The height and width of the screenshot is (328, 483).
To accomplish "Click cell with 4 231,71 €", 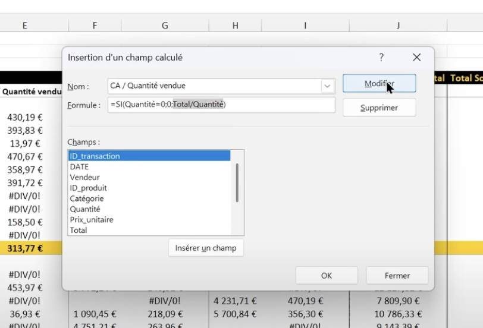I will click(235, 301).
